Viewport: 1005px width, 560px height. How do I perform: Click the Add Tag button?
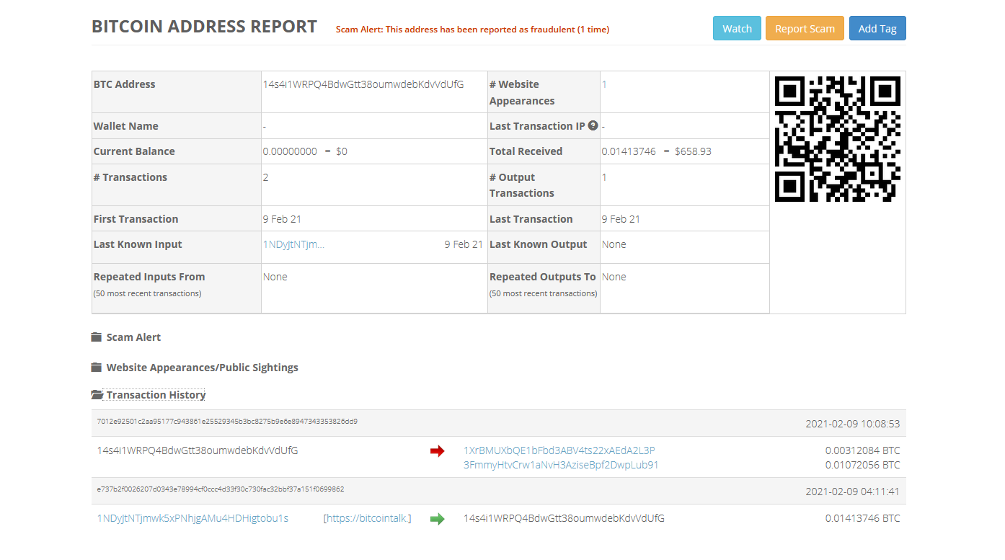pos(877,28)
